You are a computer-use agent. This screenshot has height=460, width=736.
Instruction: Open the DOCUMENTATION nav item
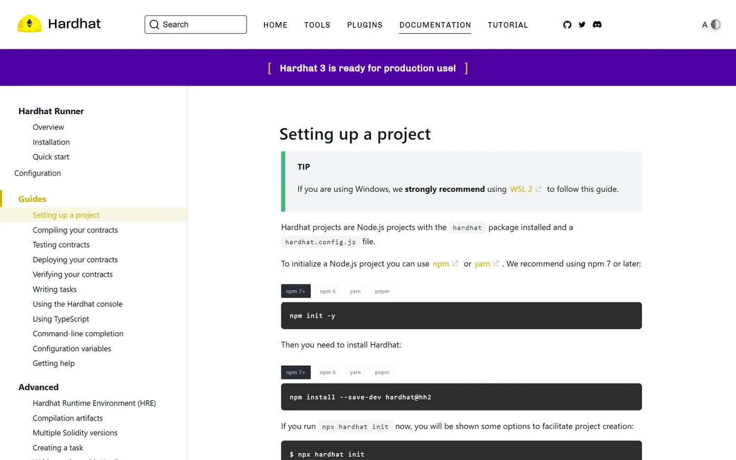coord(435,25)
